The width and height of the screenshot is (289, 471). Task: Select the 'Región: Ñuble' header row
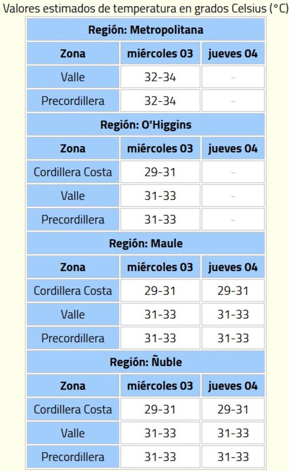[x=145, y=362]
